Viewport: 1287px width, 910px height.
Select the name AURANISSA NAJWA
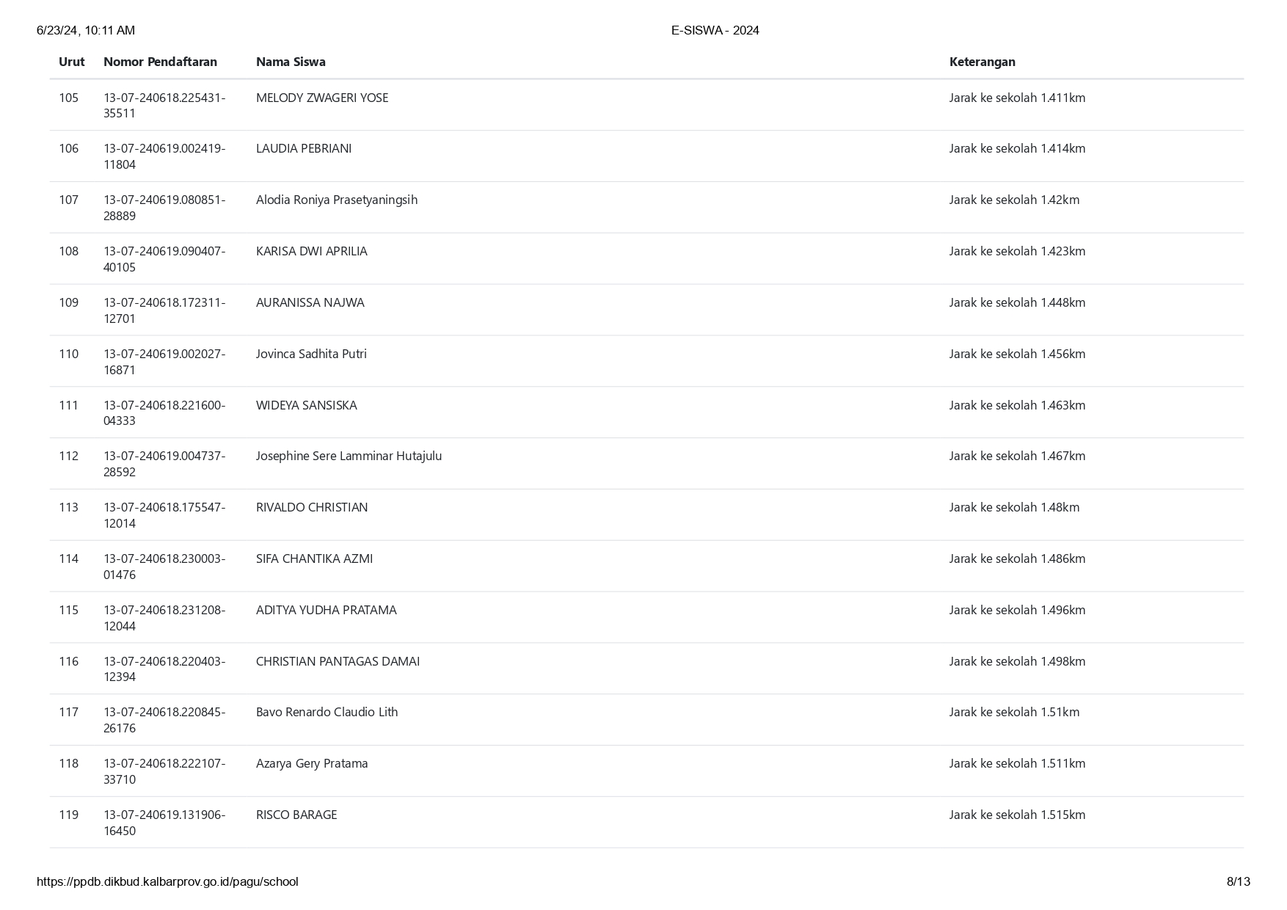(310, 302)
